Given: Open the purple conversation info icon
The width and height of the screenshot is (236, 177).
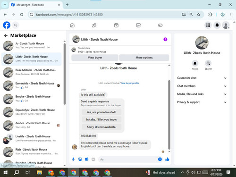Looking at the screenshot, I should click(x=165, y=39).
